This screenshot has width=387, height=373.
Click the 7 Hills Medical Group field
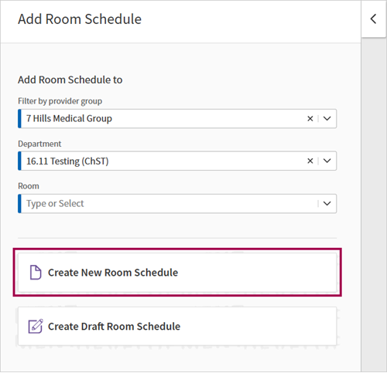(x=177, y=119)
